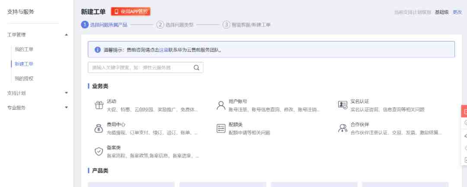Click the ID card icon beside 实名认证
This screenshot has width=467, height=187.
tap(343, 105)
